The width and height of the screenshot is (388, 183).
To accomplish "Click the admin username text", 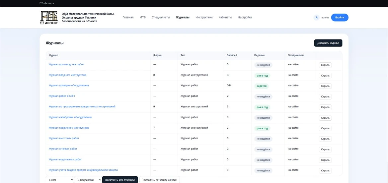I will 325,17.
